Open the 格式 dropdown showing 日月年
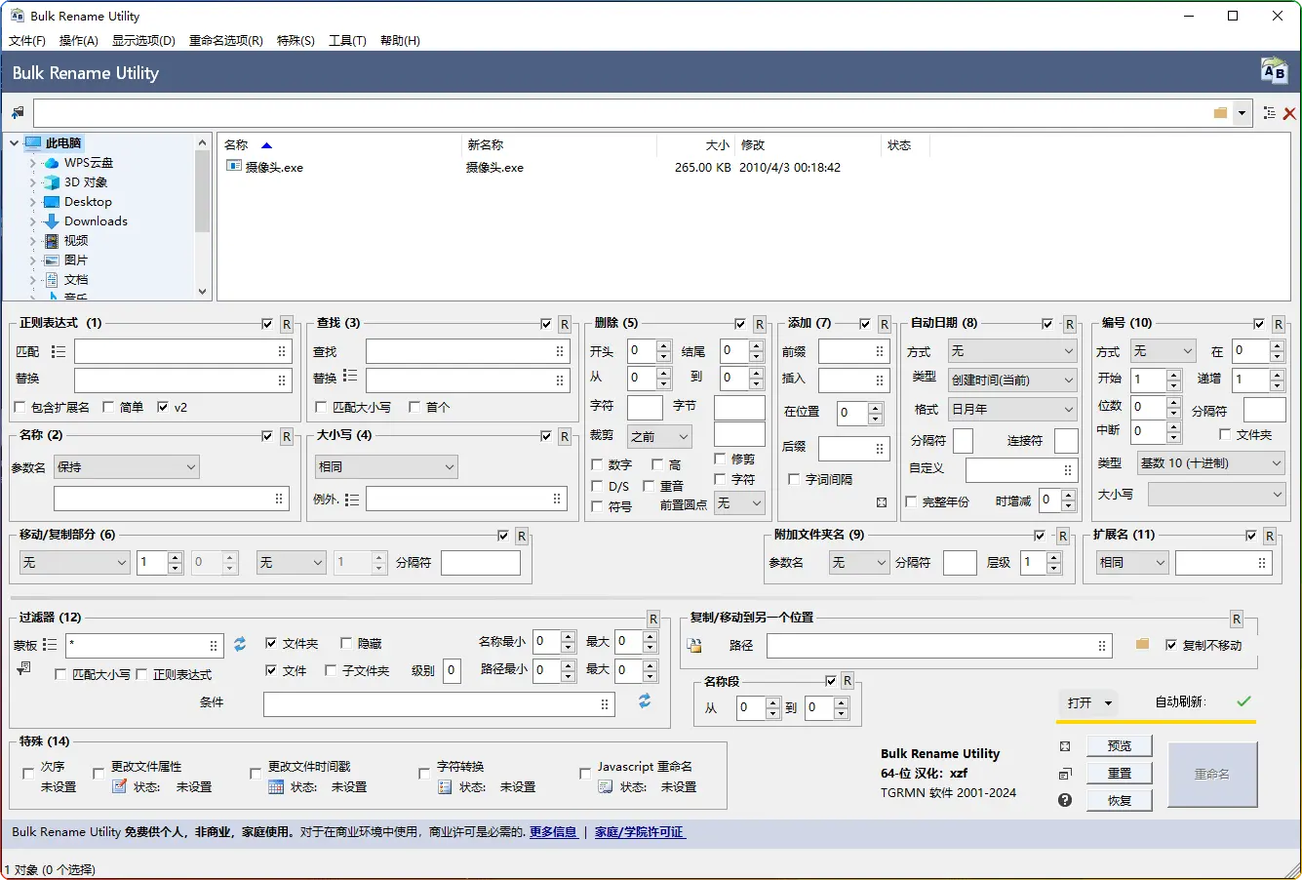This screenshot has width=1302, height=880. pyautogui.click(x=1012, y=409)
